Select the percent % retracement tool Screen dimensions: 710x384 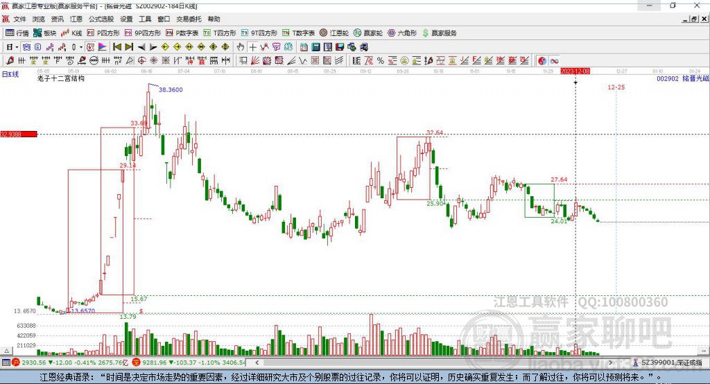click(381, 61)
